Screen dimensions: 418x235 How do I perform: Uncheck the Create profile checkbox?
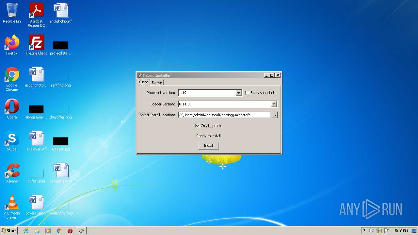point(197,126)
